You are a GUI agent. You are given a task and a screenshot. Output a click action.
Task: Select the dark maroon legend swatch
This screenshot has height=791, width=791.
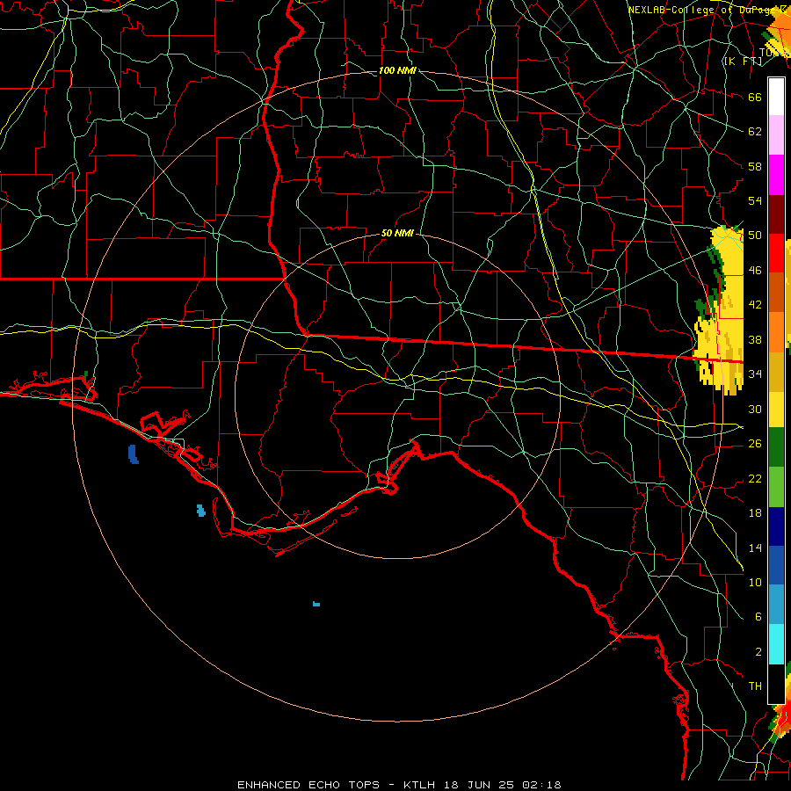[776, 214]
